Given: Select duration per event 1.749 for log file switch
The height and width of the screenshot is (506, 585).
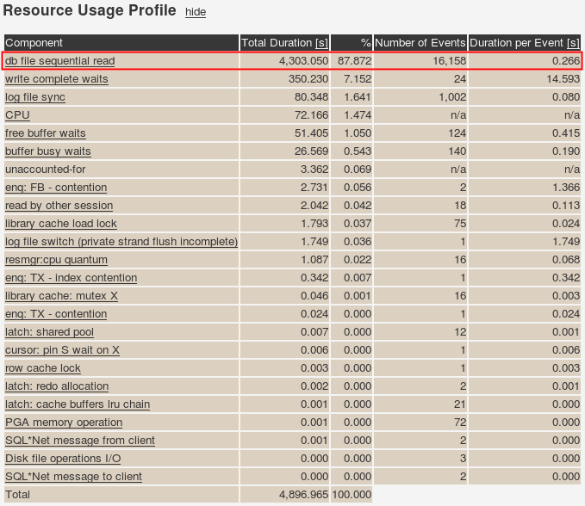Looking at the screenshot, I should click(566, 242).
